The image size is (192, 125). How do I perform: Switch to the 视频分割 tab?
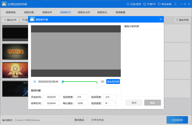(x=29, y=12)
